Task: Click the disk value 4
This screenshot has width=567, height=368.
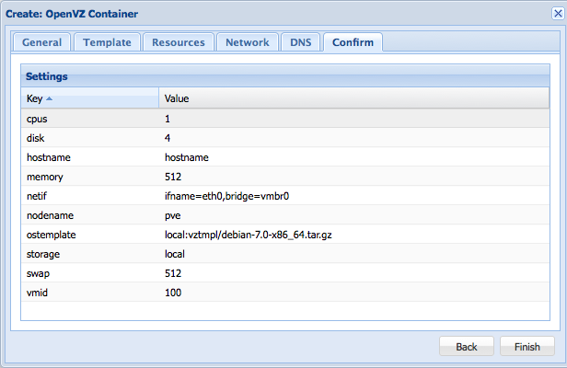Action: [354, 138]
